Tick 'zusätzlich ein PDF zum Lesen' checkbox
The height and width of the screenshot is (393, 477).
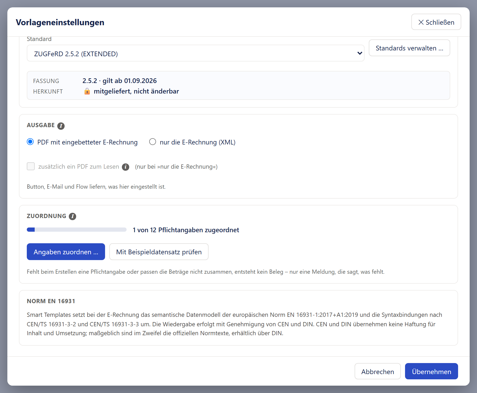31,166
